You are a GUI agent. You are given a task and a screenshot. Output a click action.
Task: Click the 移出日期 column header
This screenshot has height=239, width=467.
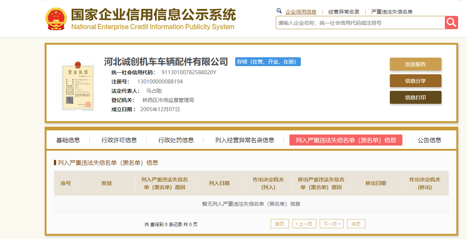pos(376,183)
